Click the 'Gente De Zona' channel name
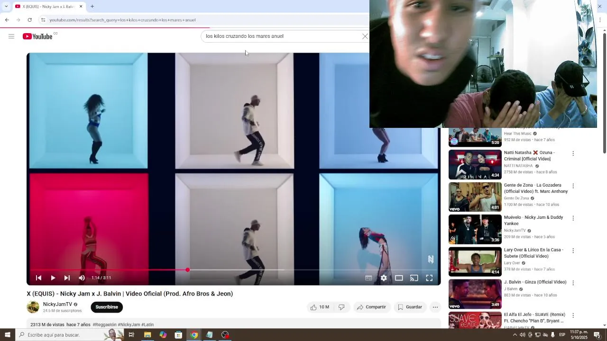 click(516, 198)
